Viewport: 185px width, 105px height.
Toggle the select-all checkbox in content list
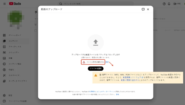click(35, 30)
